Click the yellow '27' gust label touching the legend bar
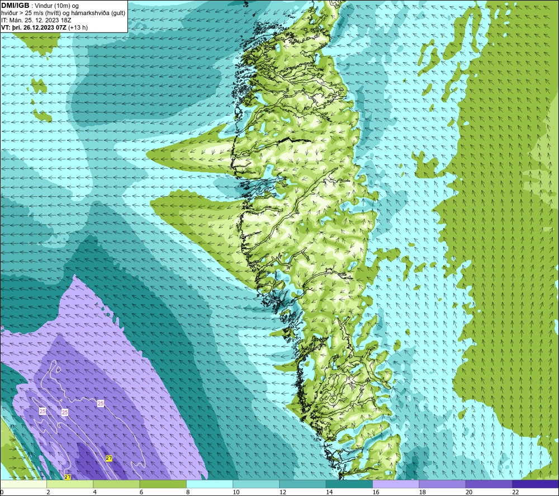 point(68,477)
